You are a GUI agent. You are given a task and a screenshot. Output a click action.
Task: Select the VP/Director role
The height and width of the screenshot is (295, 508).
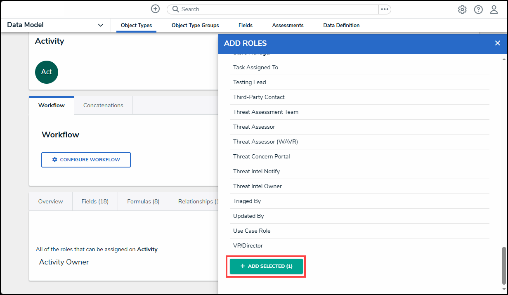click(248, 245)
